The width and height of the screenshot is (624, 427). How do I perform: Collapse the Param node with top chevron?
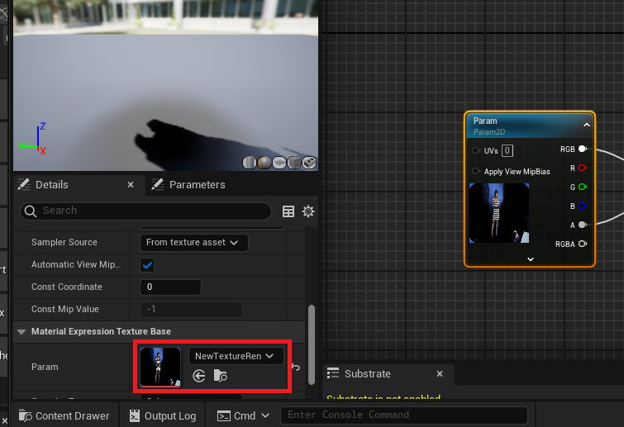[x=587, y=125]
